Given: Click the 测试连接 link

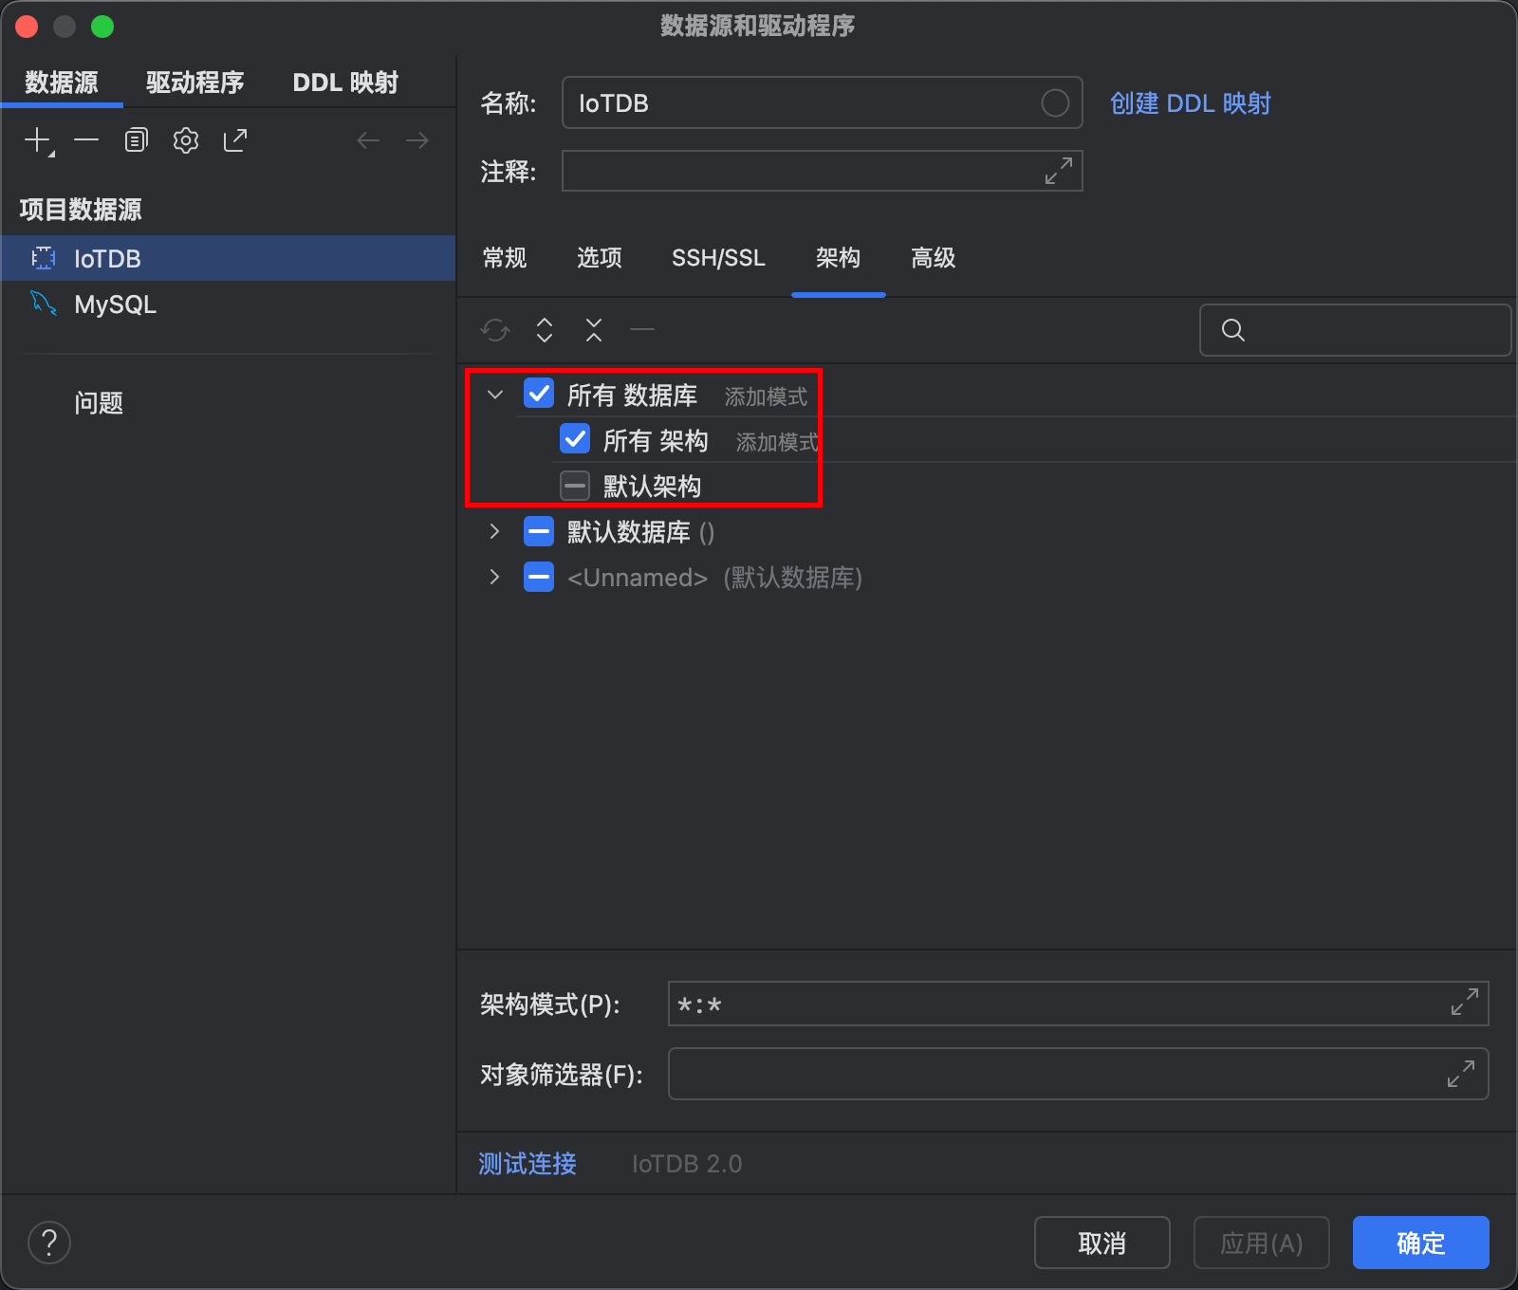Looking at the screenshot, I should point(528,1164).
